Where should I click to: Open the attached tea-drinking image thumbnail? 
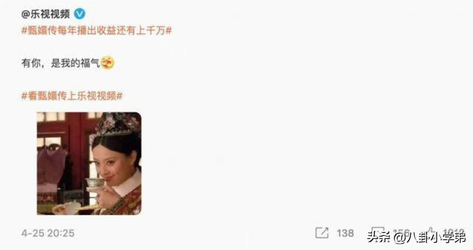coord(89,164)
